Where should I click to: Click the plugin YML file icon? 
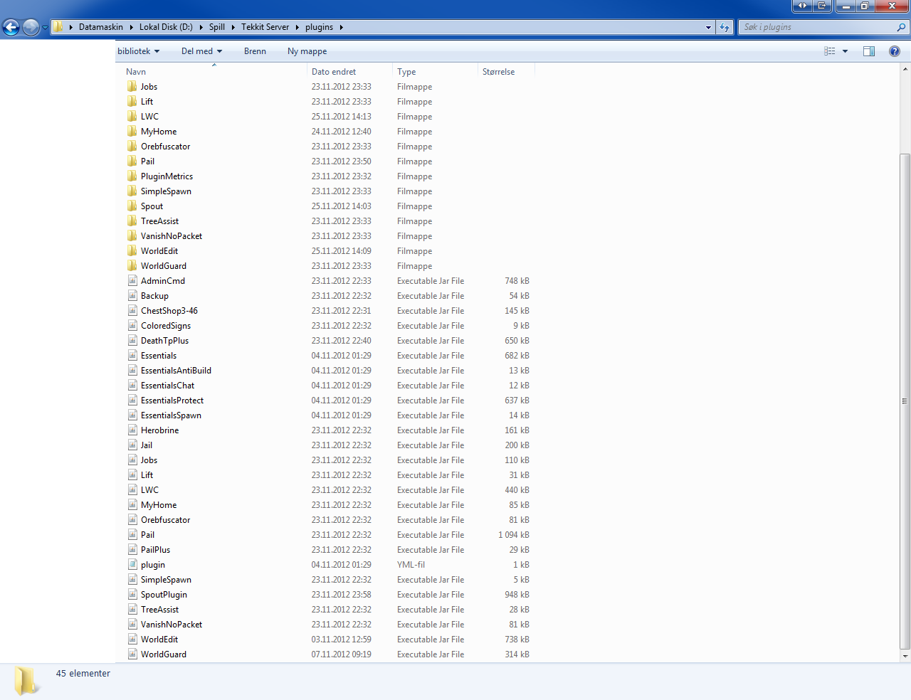coord(132,564)
